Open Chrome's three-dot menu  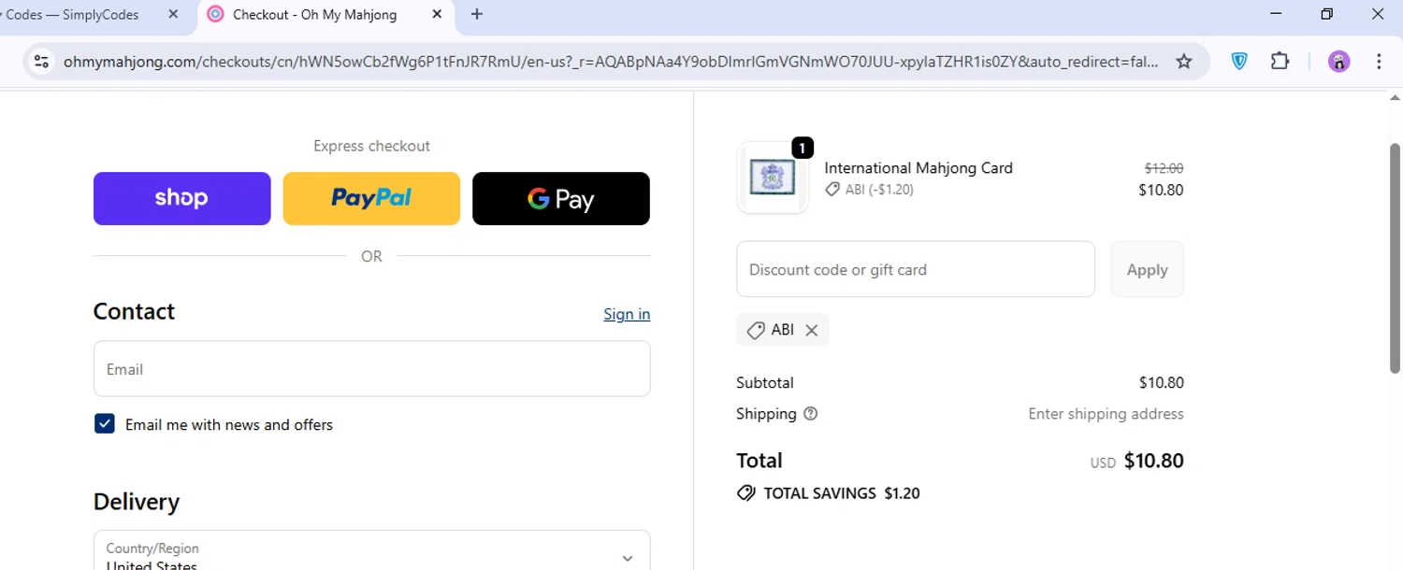pos(1380,62)
